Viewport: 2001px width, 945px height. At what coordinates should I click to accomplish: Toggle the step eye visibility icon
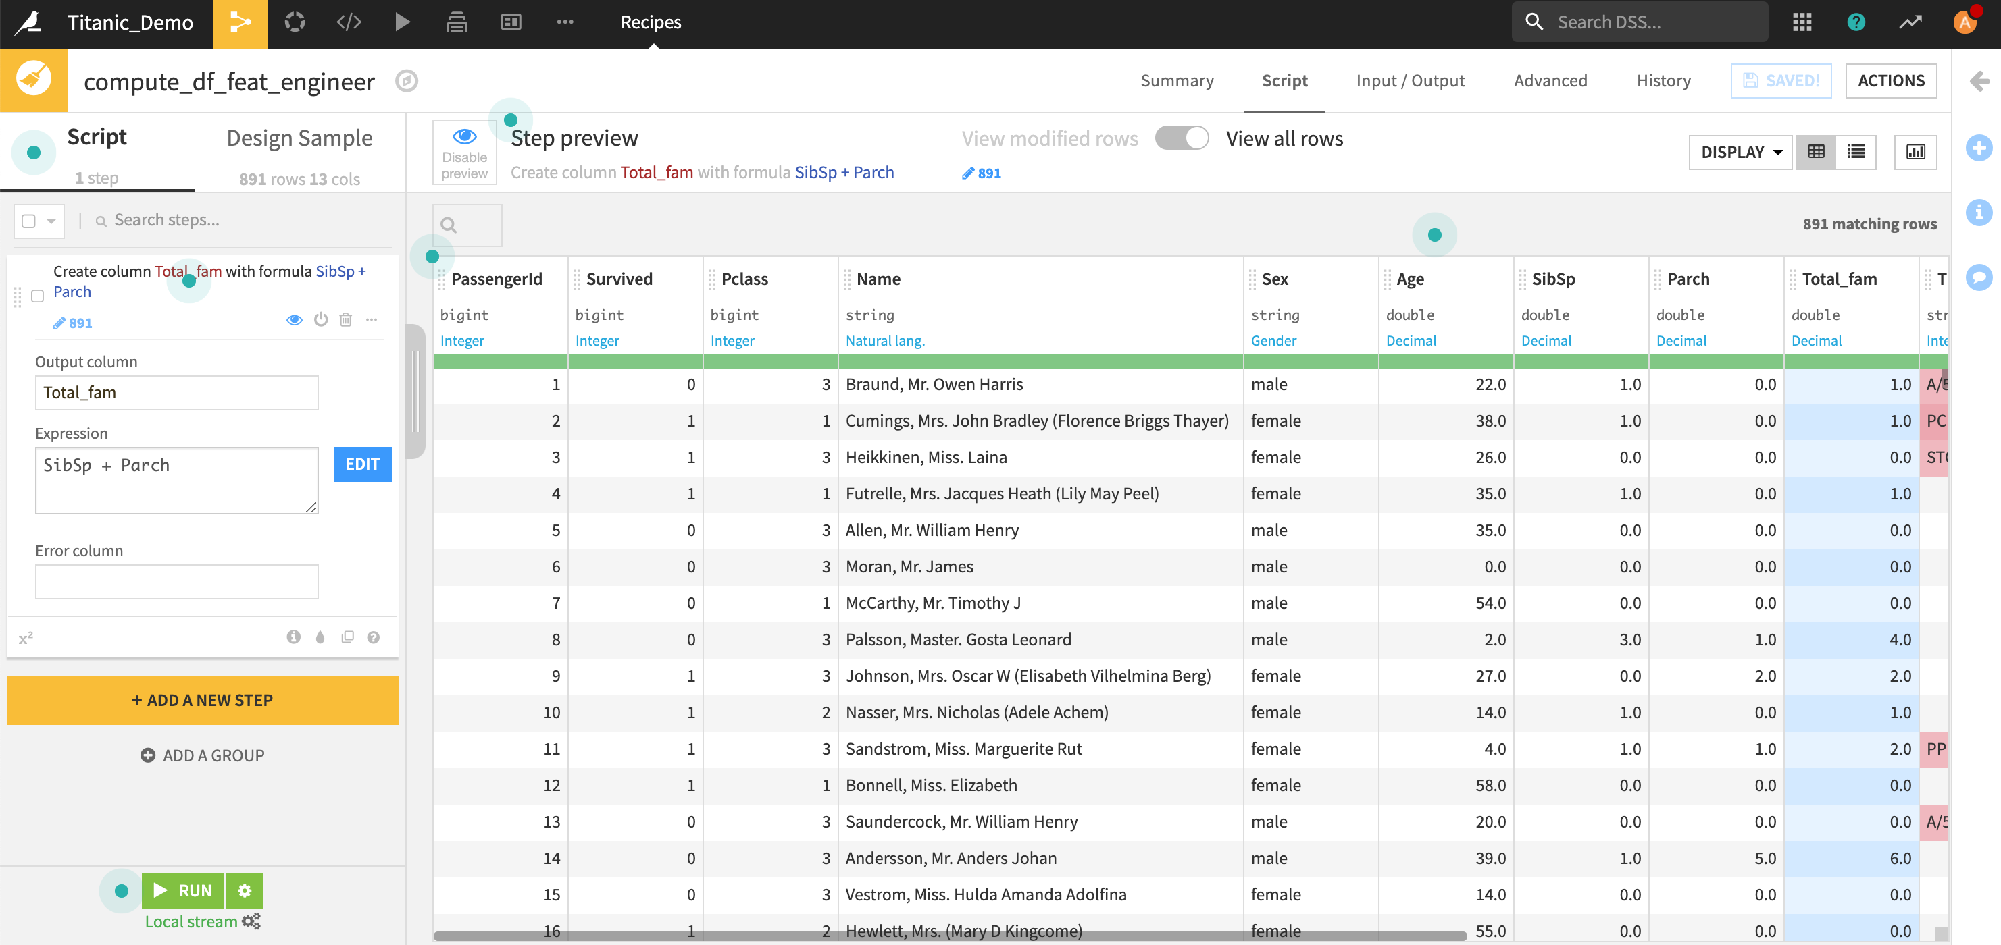294,320
